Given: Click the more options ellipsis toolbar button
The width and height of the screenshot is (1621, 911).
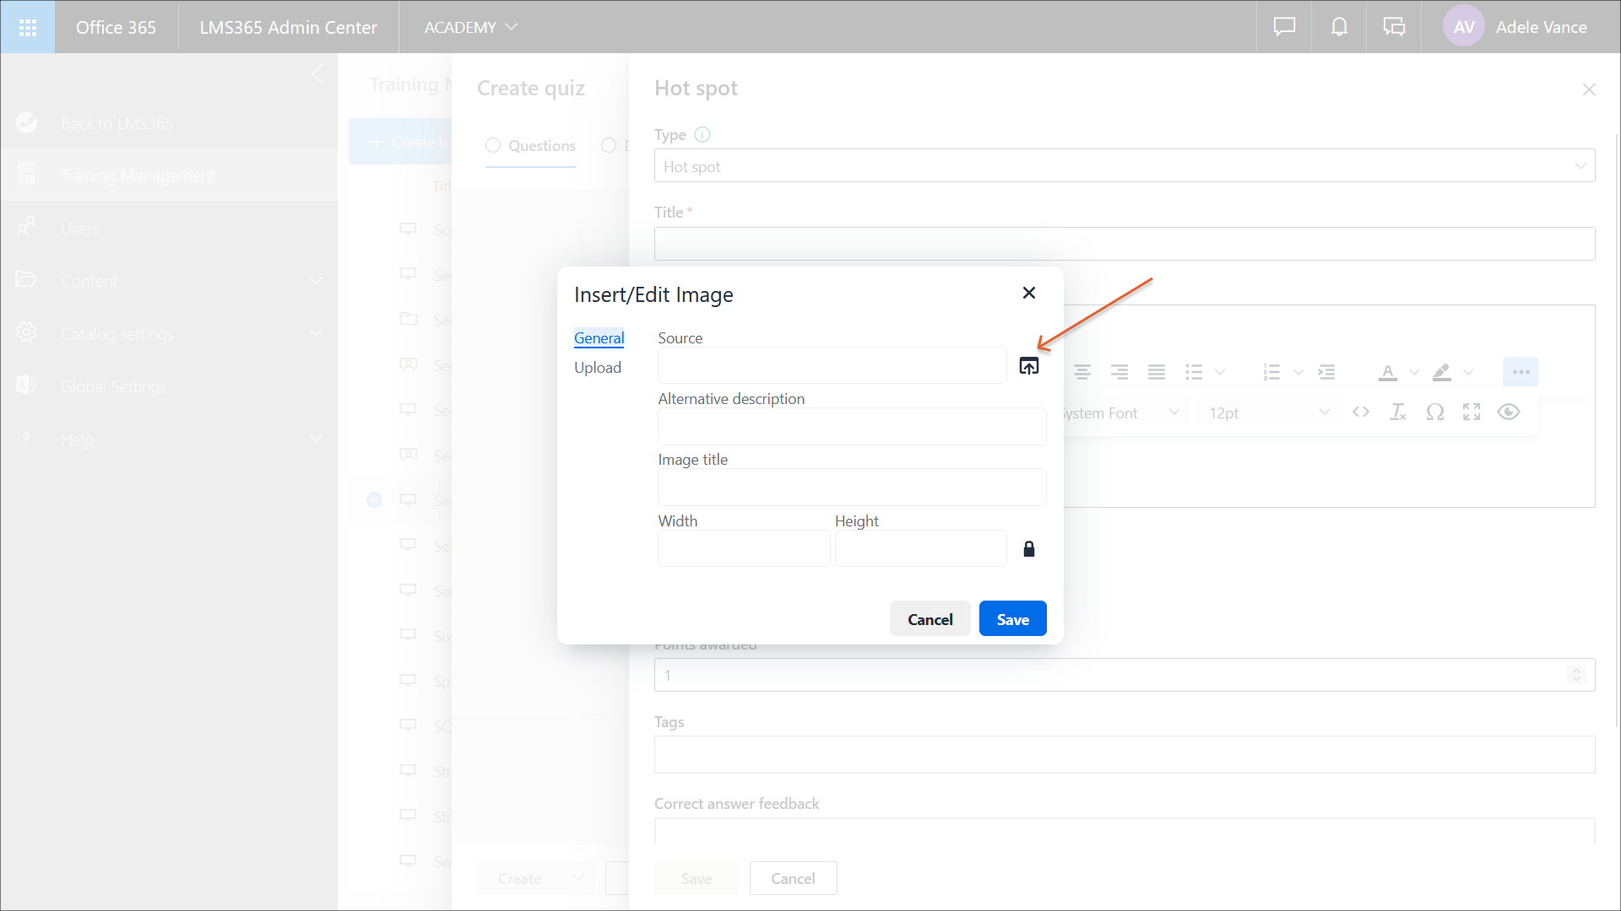Looking at the screenshot, I should [x=1521, y=372].
